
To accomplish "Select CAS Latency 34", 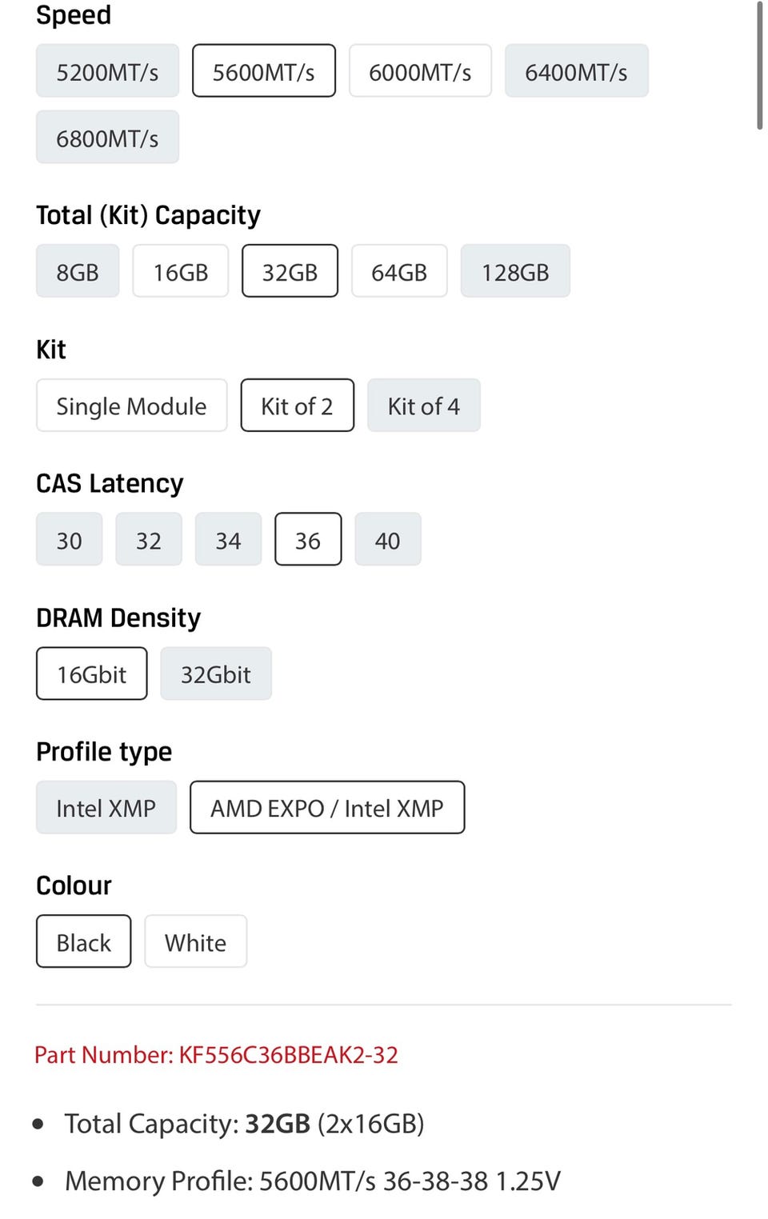I will click(x=228, y=540).
